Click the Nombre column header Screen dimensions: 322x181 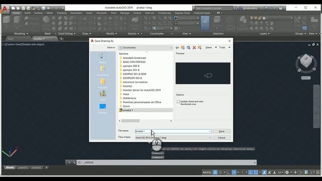click(x=123, y=54)
